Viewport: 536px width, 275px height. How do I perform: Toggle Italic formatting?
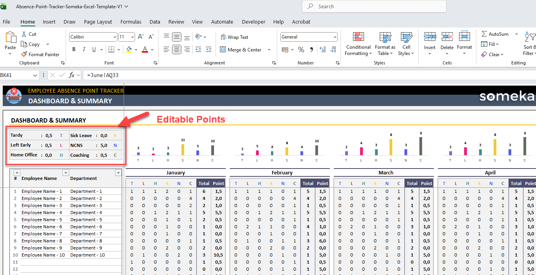(84, 49)
